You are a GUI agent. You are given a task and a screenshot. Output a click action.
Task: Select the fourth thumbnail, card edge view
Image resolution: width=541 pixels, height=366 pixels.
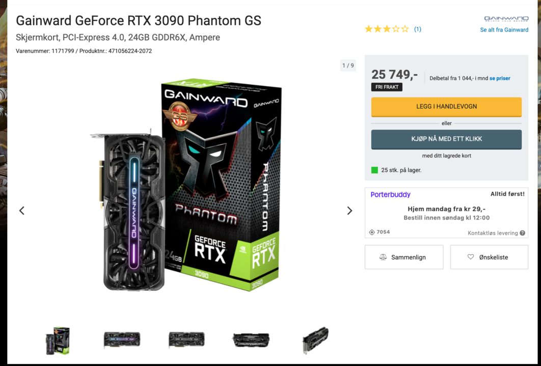[x=251, y=340]
